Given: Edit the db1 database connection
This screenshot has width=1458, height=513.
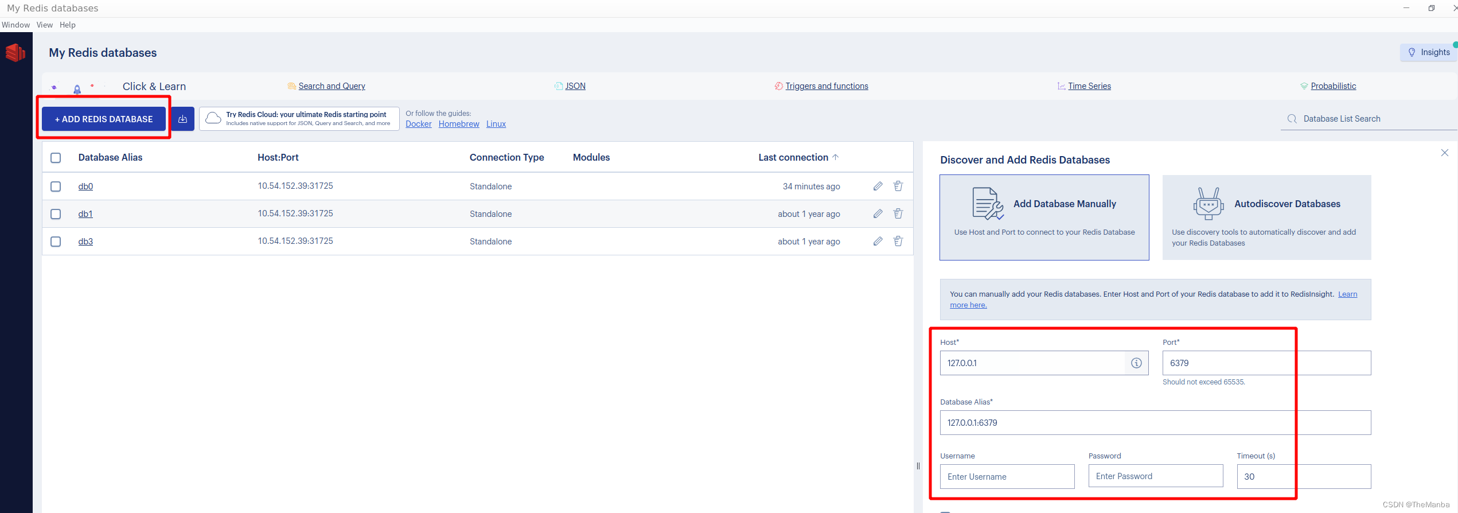Looking at the screenshot, I should coord(878,213).
